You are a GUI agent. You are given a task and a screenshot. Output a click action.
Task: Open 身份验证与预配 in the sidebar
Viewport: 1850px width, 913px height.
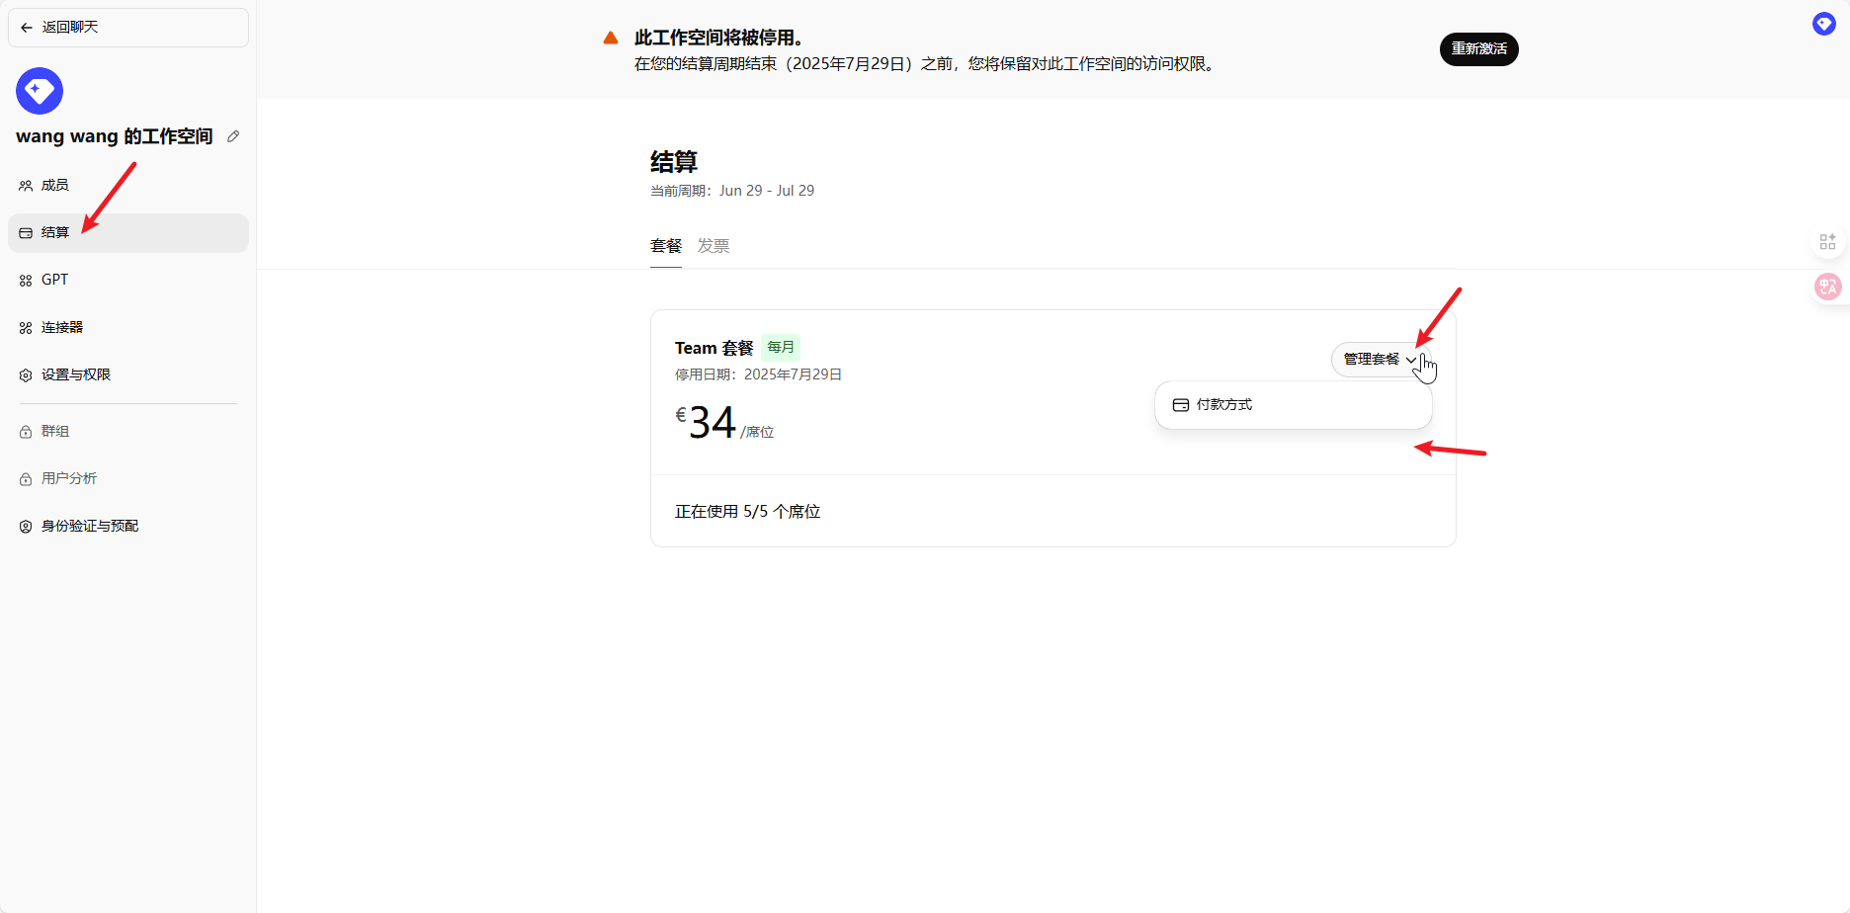[90, 527]
